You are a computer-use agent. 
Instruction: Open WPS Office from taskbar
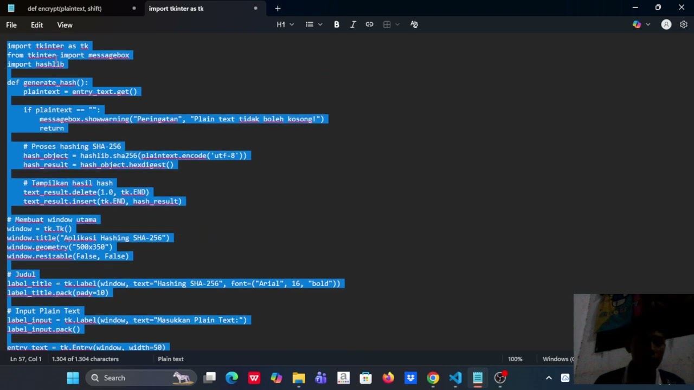[x=254, y=378]
